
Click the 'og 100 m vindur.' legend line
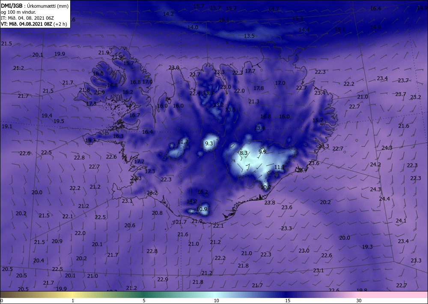pos(18,12)
